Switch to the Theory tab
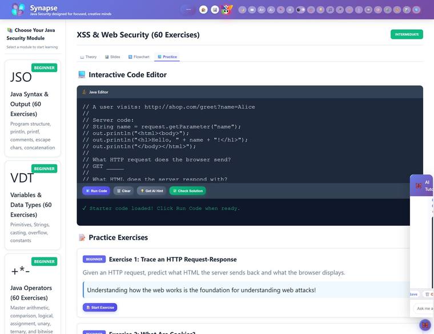This screenshot has width=434, height=334. tap(89, 57)
